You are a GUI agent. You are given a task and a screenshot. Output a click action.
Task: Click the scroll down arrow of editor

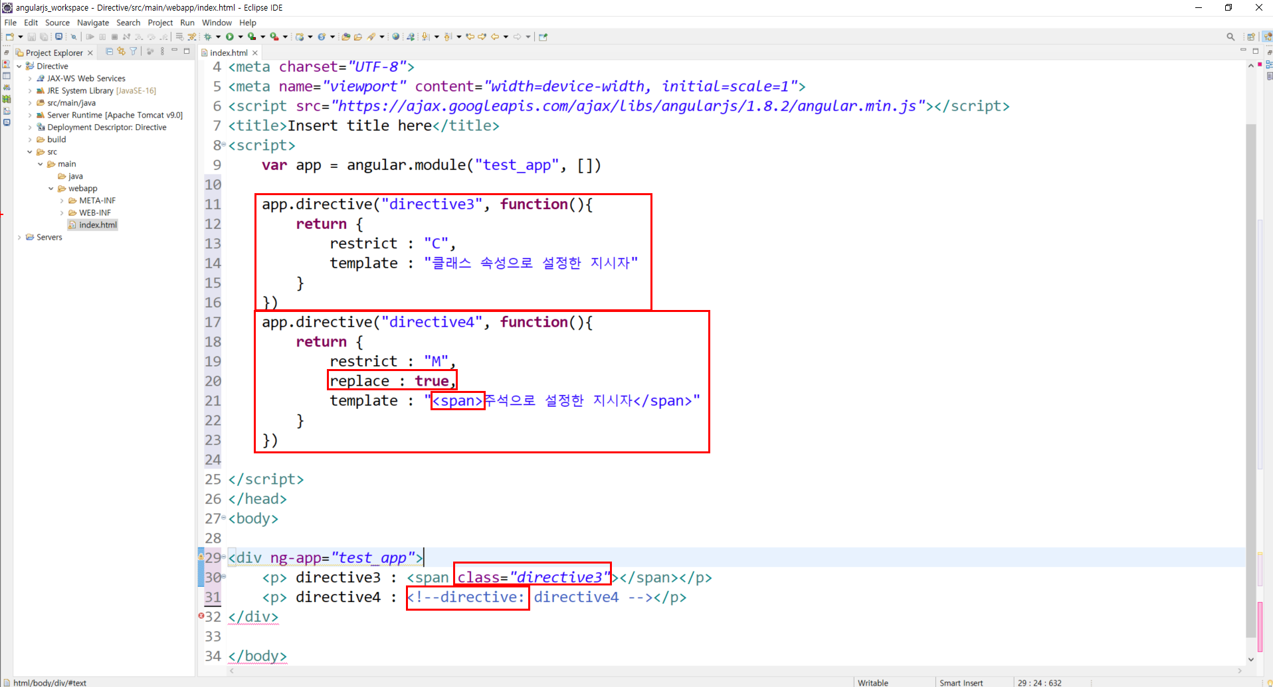(x=1251, y=659)
